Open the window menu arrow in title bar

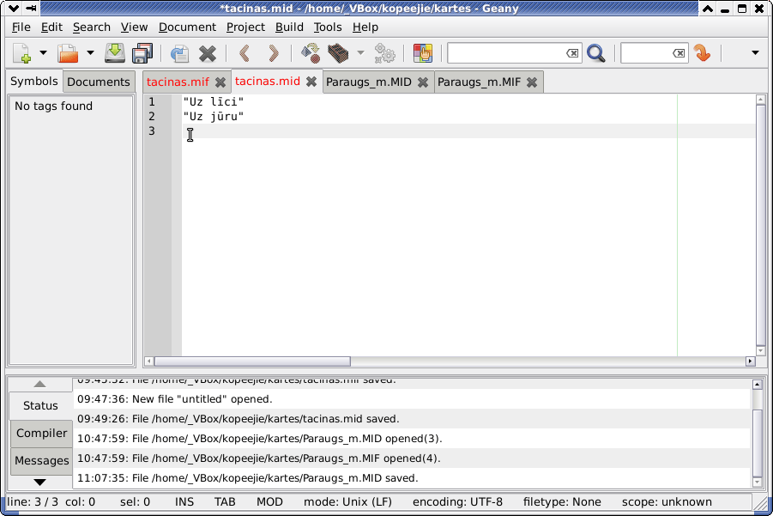[x=14, y=9]
